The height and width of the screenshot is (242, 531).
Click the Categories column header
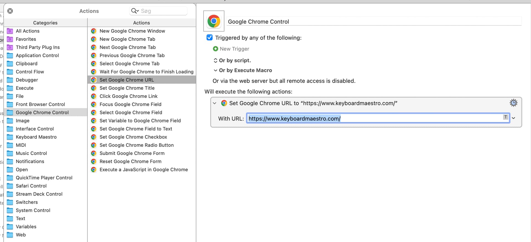pos(45,23)
